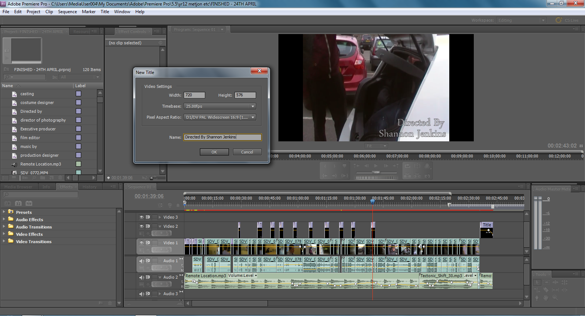Play the Program monitor sequence
This screenshot has width=585, height=316.
(x=376, y=166)
